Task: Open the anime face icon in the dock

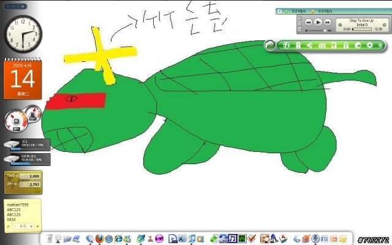Action: (x=265, y=238)
